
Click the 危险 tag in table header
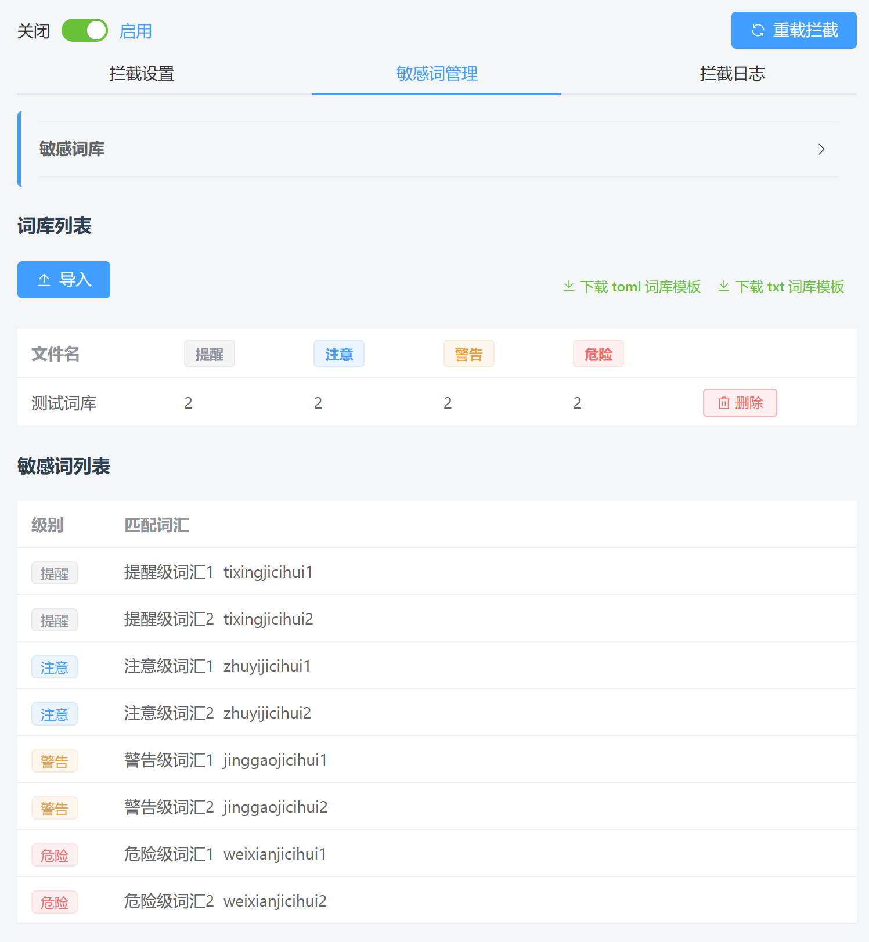(598, 354)
